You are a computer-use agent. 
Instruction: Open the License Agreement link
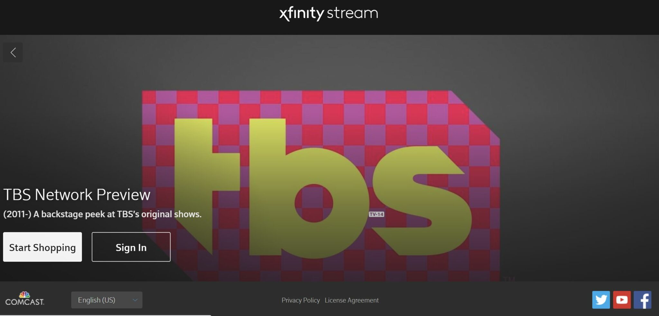coord(352,300)
